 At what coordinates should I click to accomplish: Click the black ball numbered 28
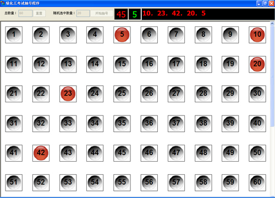[203, 94]
